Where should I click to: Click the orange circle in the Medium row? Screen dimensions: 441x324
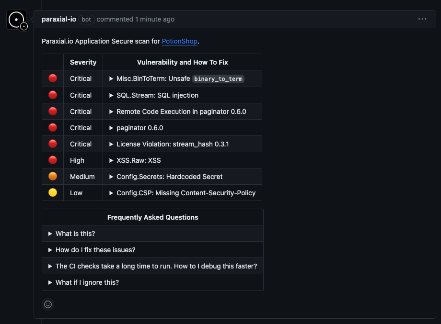(x=53, y=176)
